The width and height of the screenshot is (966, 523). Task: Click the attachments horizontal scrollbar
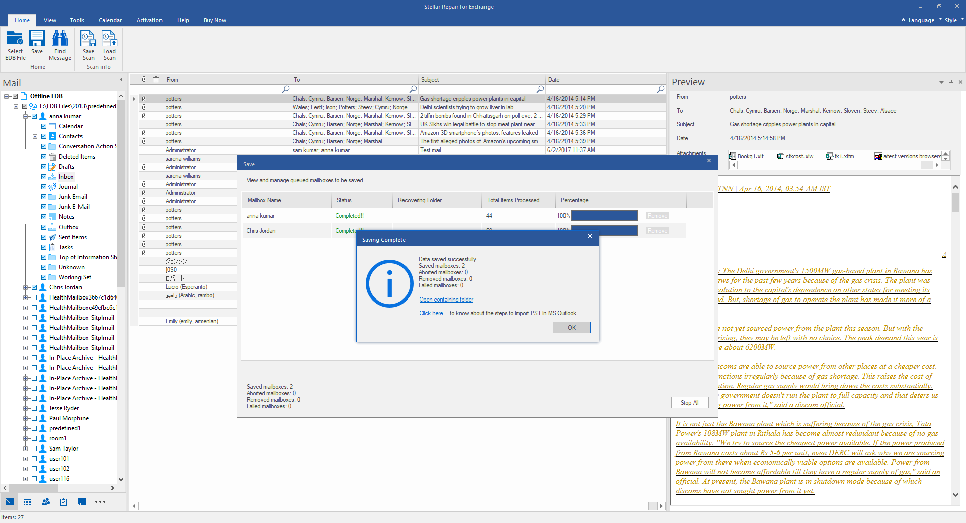click(835, 165)
